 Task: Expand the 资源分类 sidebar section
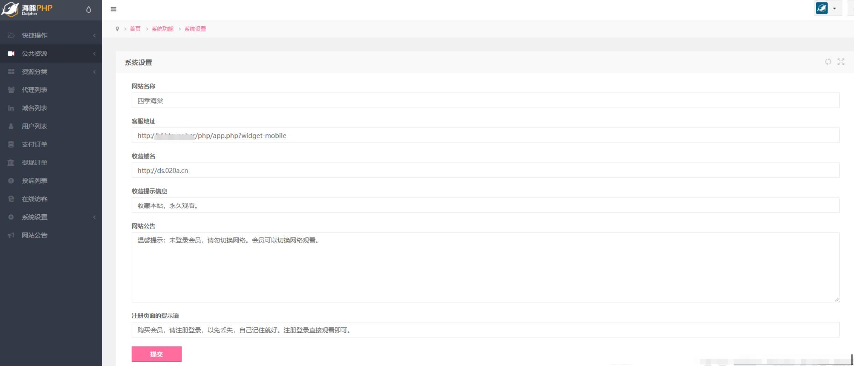(34, 72)
